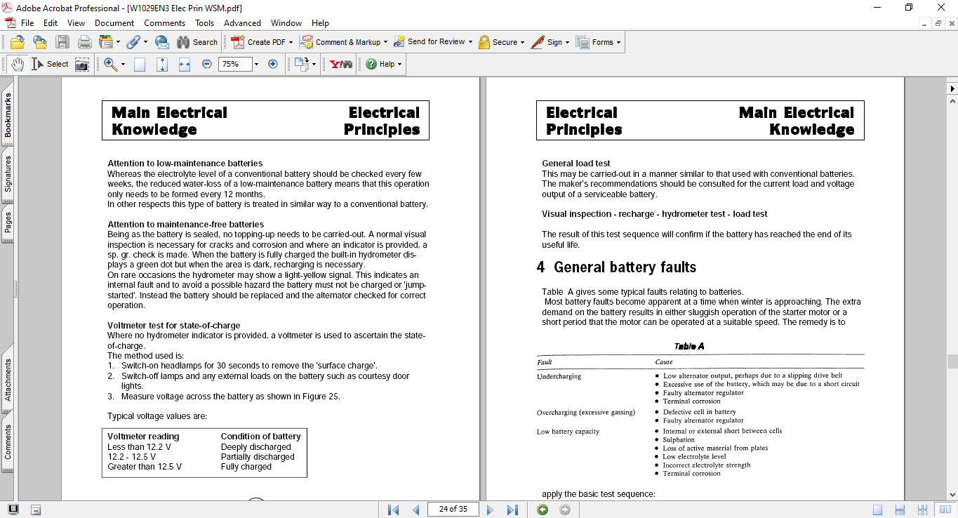Jump to the last page
The image size is (958, 518).
point(512,510)
